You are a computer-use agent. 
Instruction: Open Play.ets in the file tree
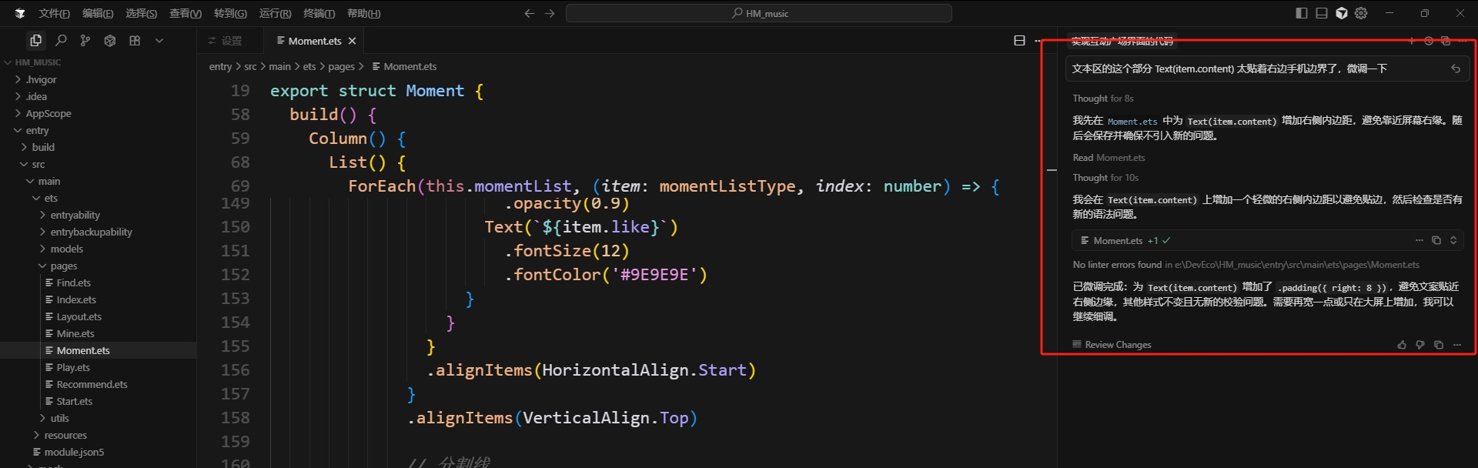click(x=73, y=367)
